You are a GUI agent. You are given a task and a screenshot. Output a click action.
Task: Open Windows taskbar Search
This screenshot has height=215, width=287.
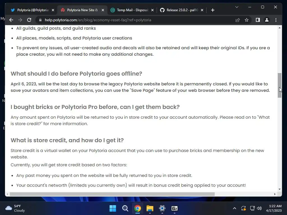coord(125,208)
